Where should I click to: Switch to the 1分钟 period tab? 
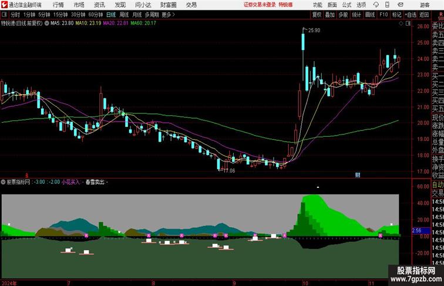(x=29, y=15)
